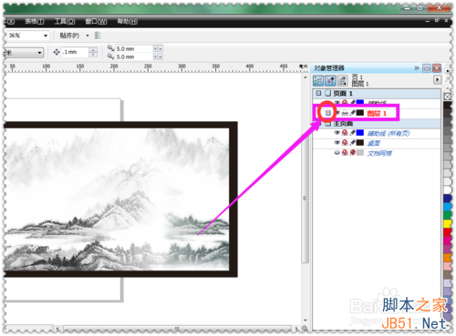Toggle printing for 图层 1 printer icon
456x336 pixels.
point(345,113)
